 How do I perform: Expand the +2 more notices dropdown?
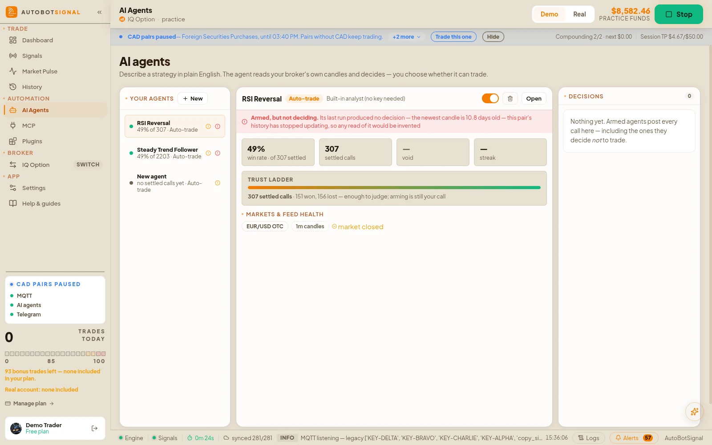point(406,37)
